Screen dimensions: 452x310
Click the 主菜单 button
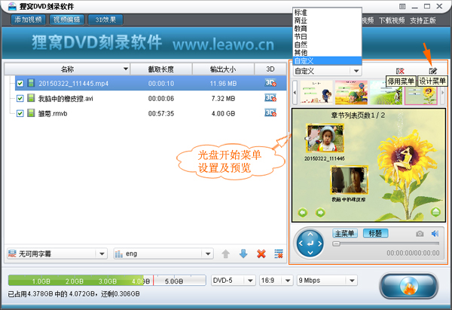[345, 233]
